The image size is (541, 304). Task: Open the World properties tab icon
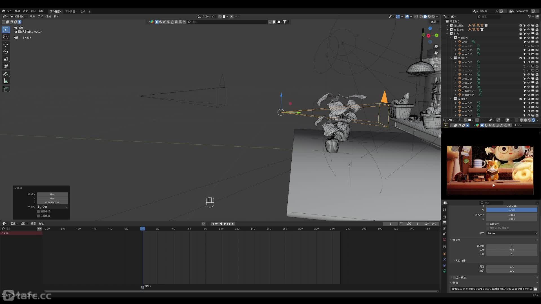click(x=444, y=240)
